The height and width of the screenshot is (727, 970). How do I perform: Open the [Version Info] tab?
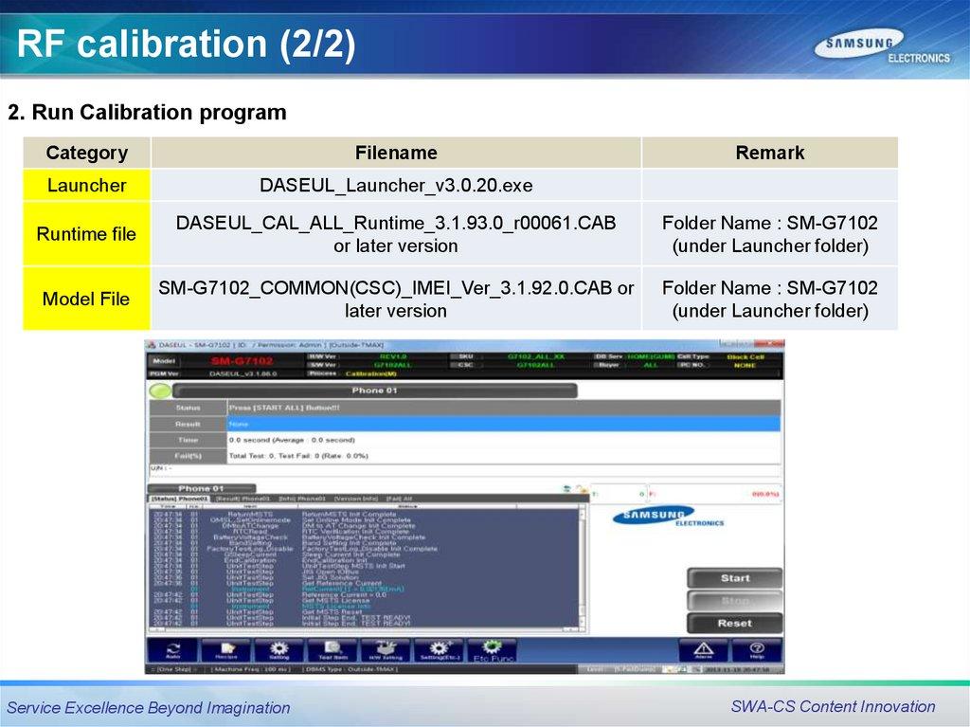pyautogui.click(x=355, y=498)
